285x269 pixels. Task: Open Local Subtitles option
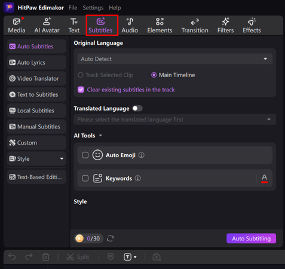click(x=36, y=111)
